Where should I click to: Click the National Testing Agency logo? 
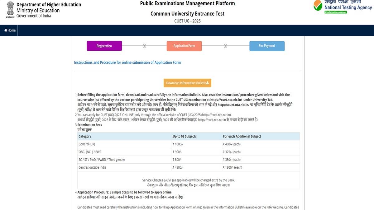coord(318,6)
